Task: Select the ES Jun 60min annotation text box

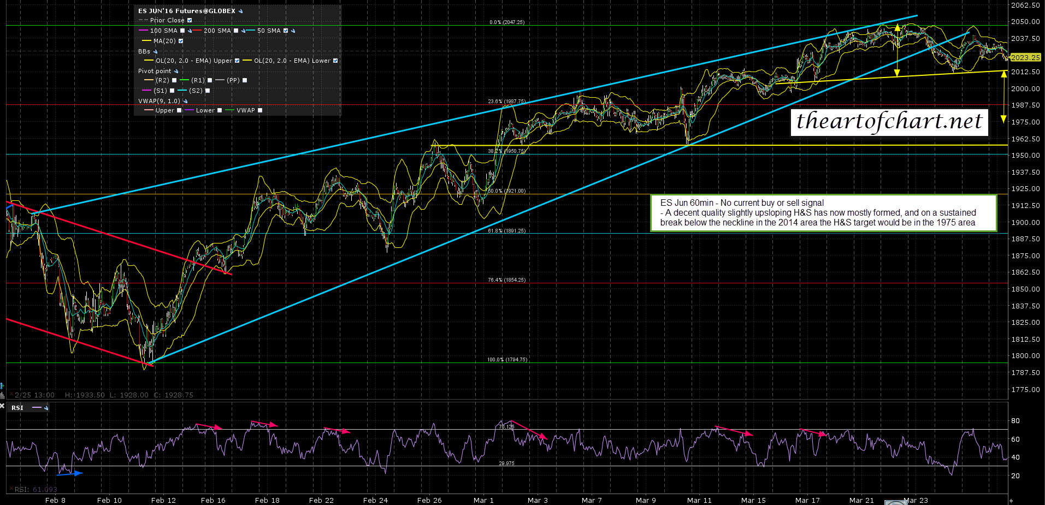Action: pos(823,213)
